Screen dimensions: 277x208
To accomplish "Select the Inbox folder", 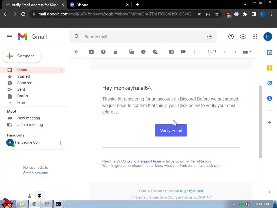I will pos(32,70).
